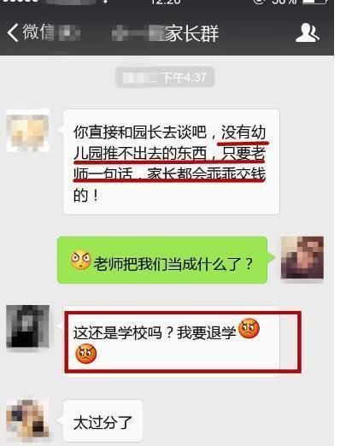Tap the 家长群 chat title
The height and width of the screenshot is (446, 352).
[191, 33]
